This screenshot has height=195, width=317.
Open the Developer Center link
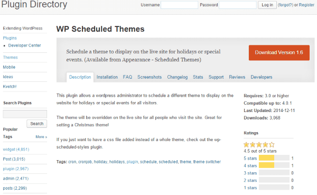pyautogui.click(x=24, y=45)
